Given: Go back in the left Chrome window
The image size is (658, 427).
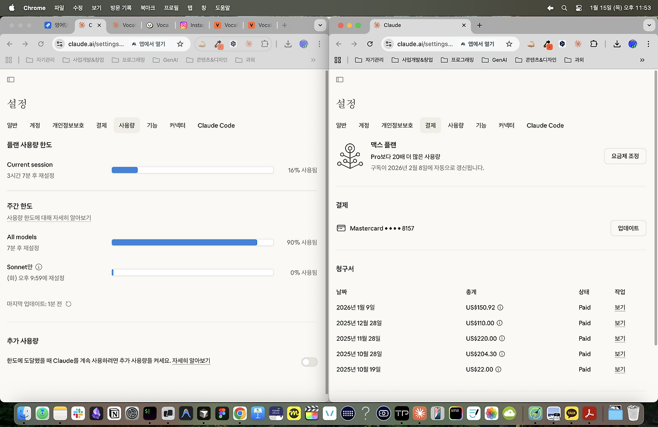Looking at the screenshot, I should pos(10,44).
